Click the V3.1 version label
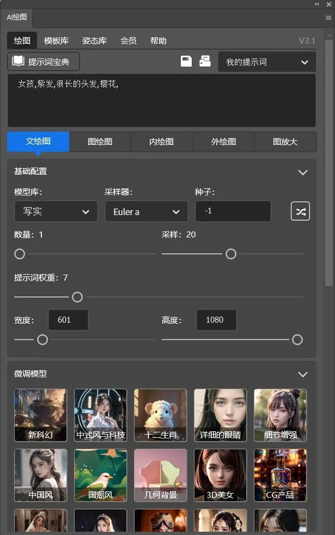This screenshot has width=335, height=535. click(x=307, y=40)
